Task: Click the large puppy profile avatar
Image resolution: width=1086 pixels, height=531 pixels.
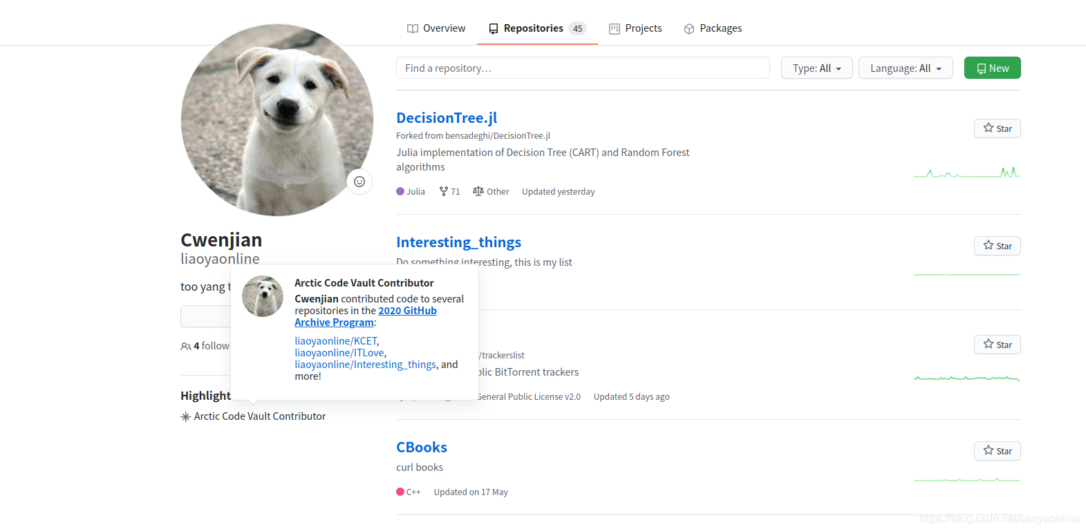Action: tap(277, 119)
